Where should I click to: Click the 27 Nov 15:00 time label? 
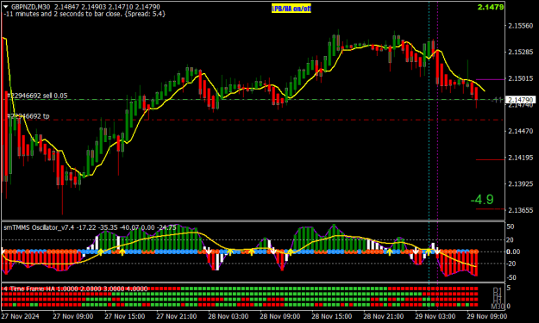[x=125, y=316]
